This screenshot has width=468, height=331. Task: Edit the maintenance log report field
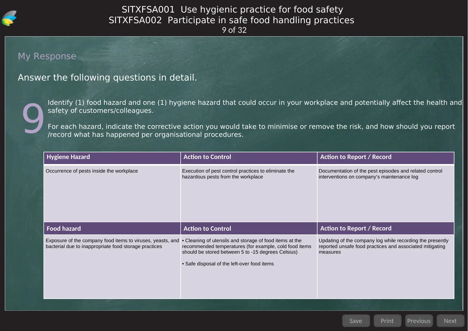click(386, 194)
